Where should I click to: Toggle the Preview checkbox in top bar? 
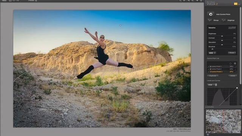[36, 1]
